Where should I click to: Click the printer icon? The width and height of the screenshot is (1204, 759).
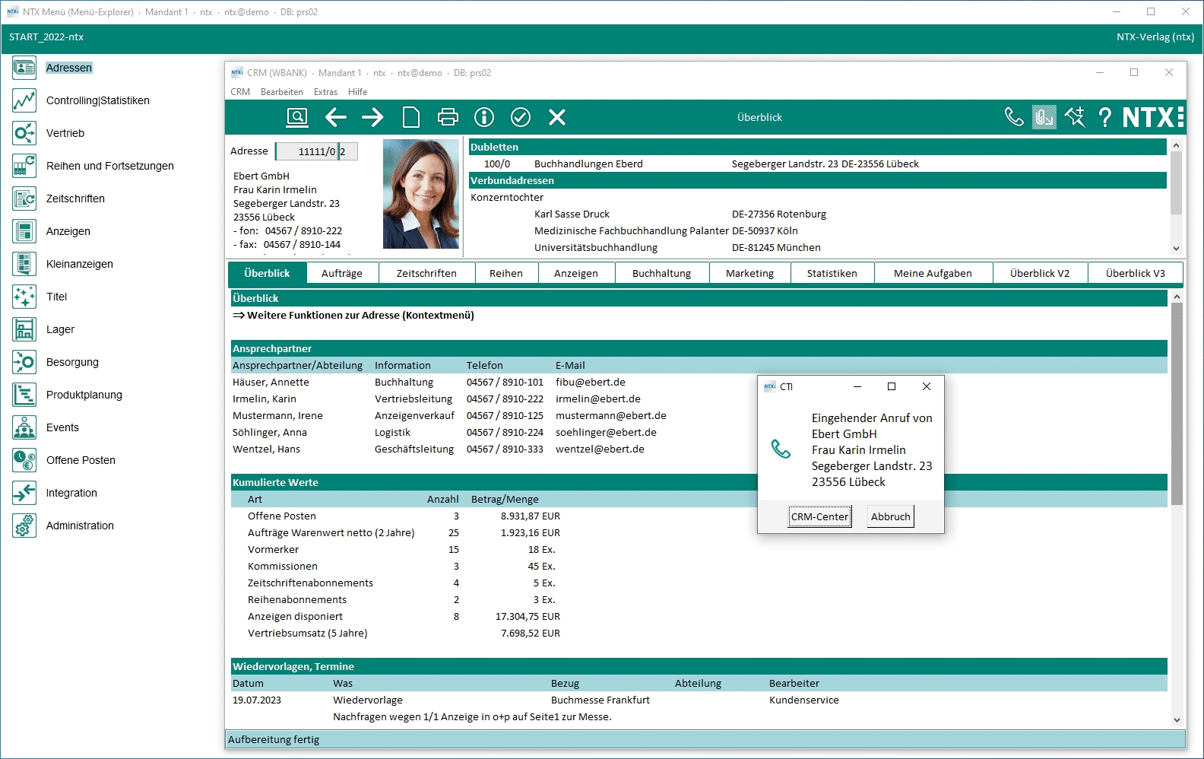pos(448,117)
